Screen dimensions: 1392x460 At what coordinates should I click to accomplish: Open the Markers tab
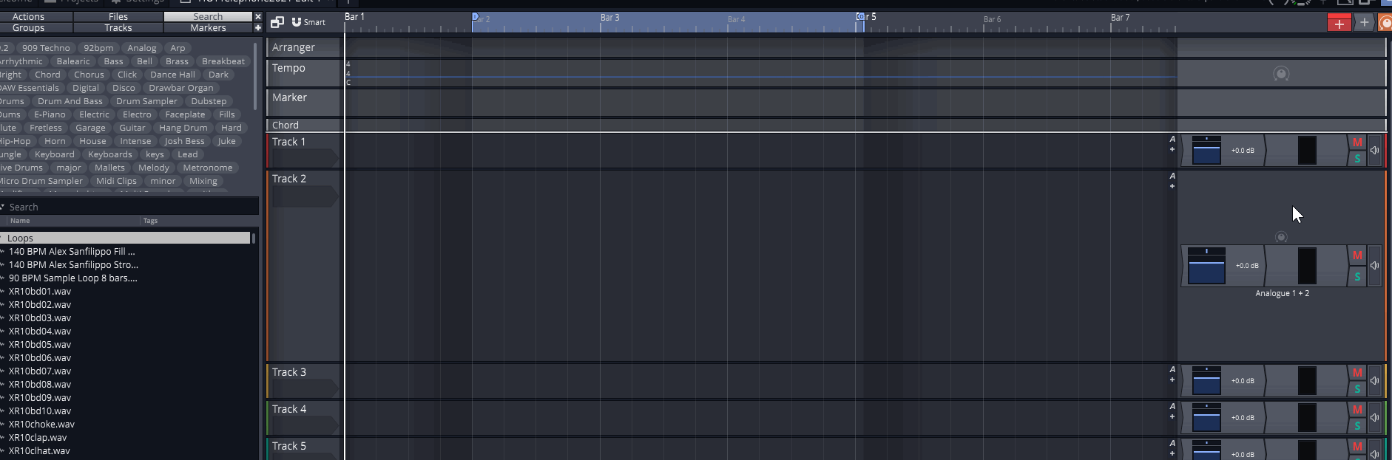pos(208,28)
